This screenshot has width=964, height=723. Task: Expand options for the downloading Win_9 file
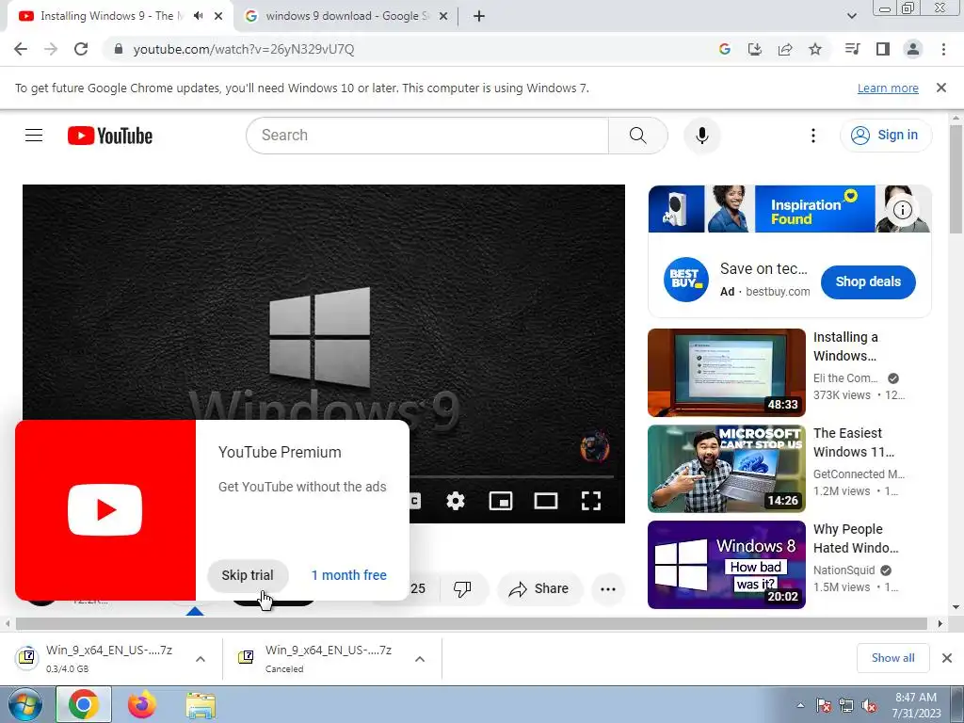coord(201,658)
